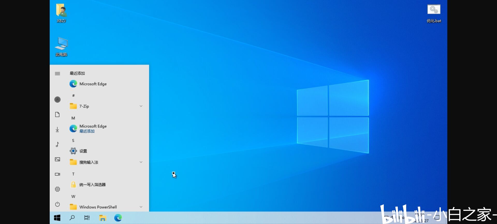Click the Windows Start button on taskbar
Viewport: 497px width, 224px height.
pos(57,218)
